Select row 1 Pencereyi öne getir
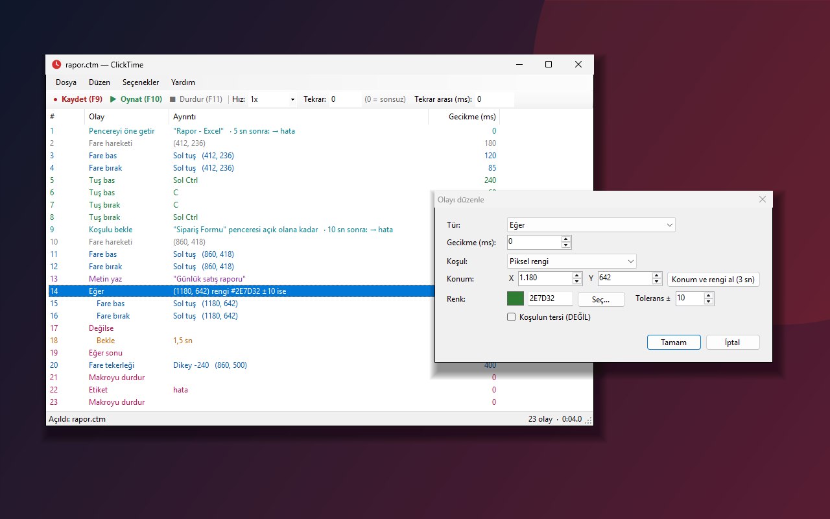This screenshot has height=519, width=830. coord(274,131)
